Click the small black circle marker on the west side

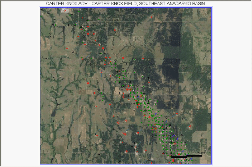(60, 78)
